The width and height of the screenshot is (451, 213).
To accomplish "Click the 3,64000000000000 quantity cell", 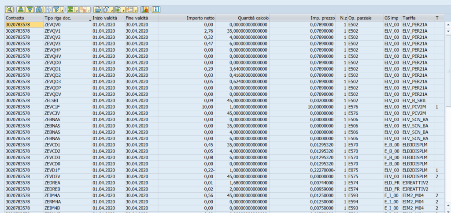I will [x=242, y=69].
